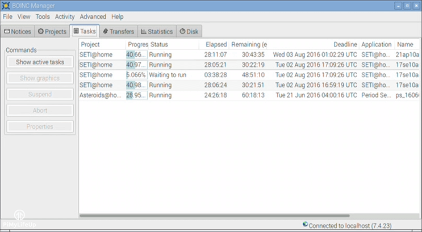This screenshot has width=422, height=232.
Task: Open the Disk tab
Action: [x=189, y=31]
